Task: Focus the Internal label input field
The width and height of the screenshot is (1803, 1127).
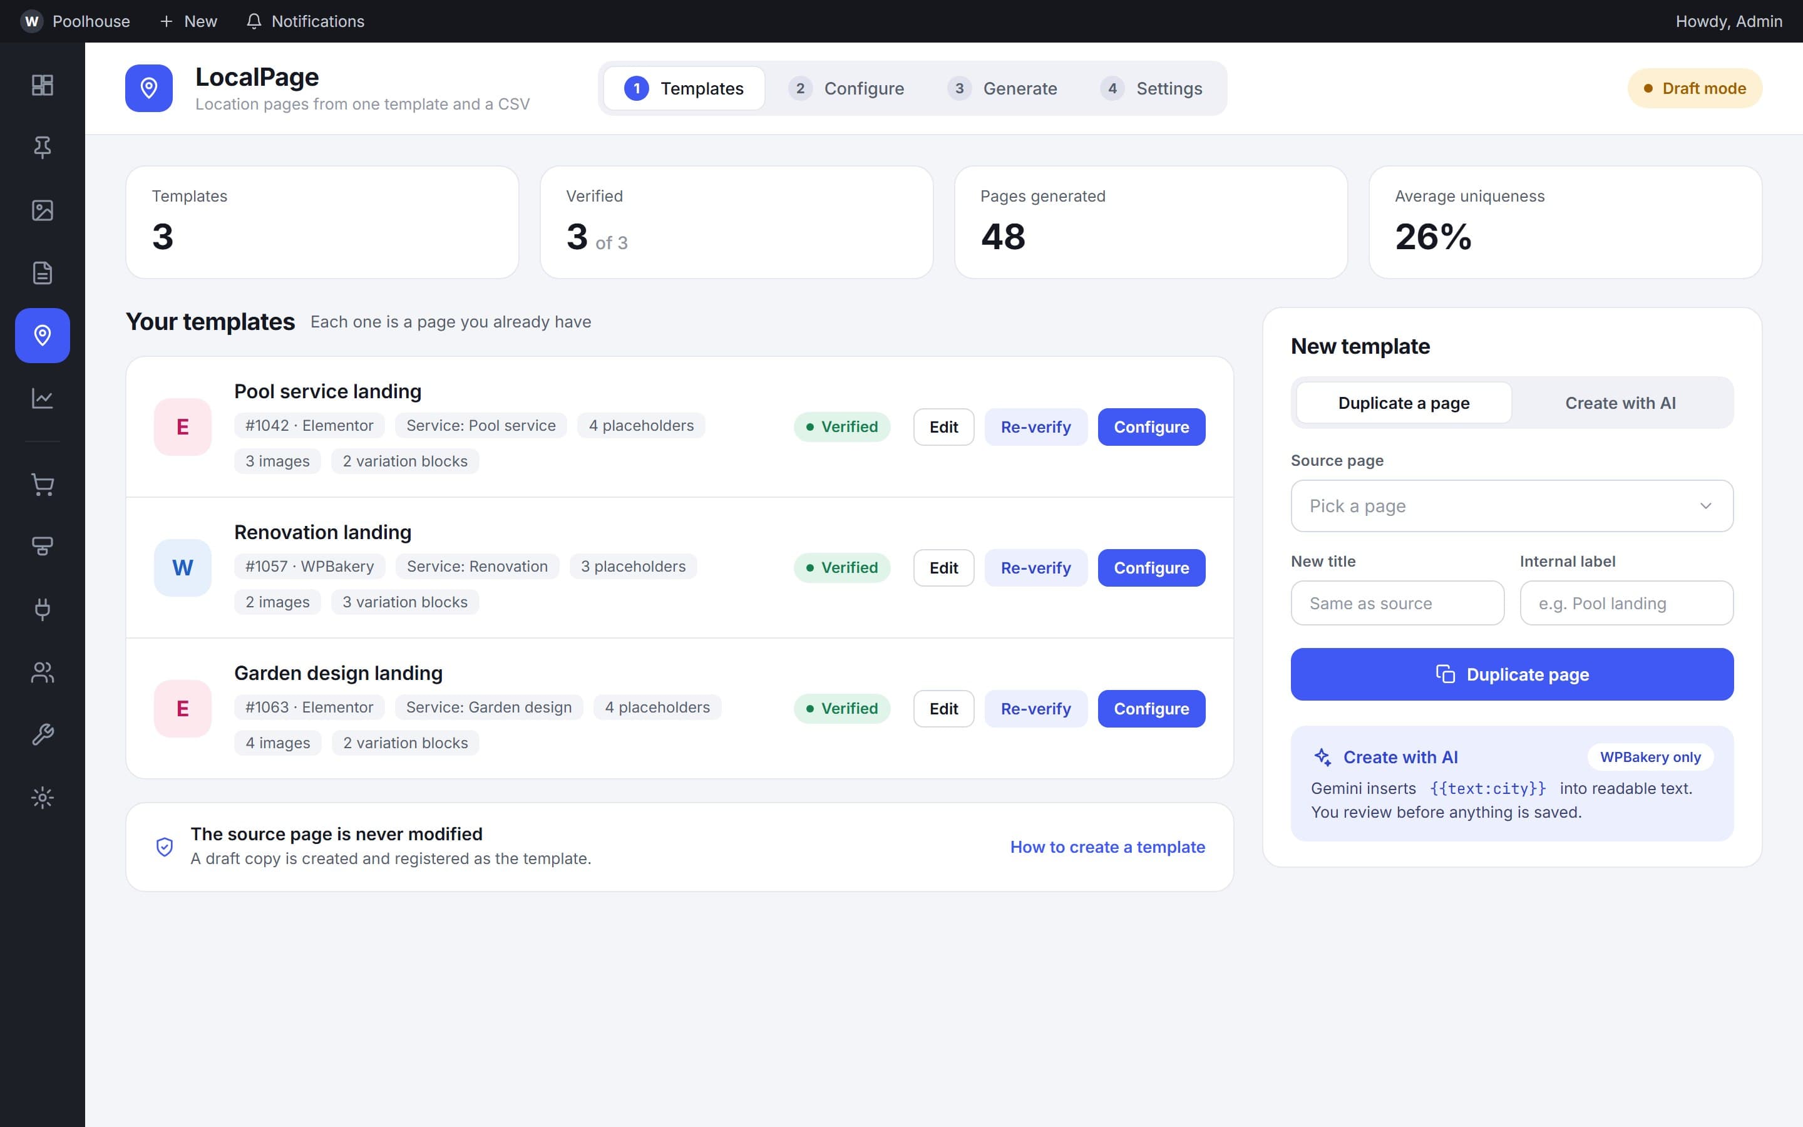Action: (1626, 603)
